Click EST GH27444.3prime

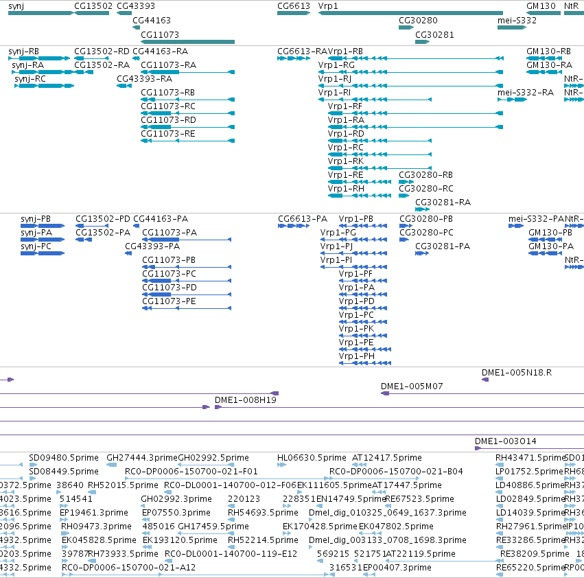[x=142, y=458]
